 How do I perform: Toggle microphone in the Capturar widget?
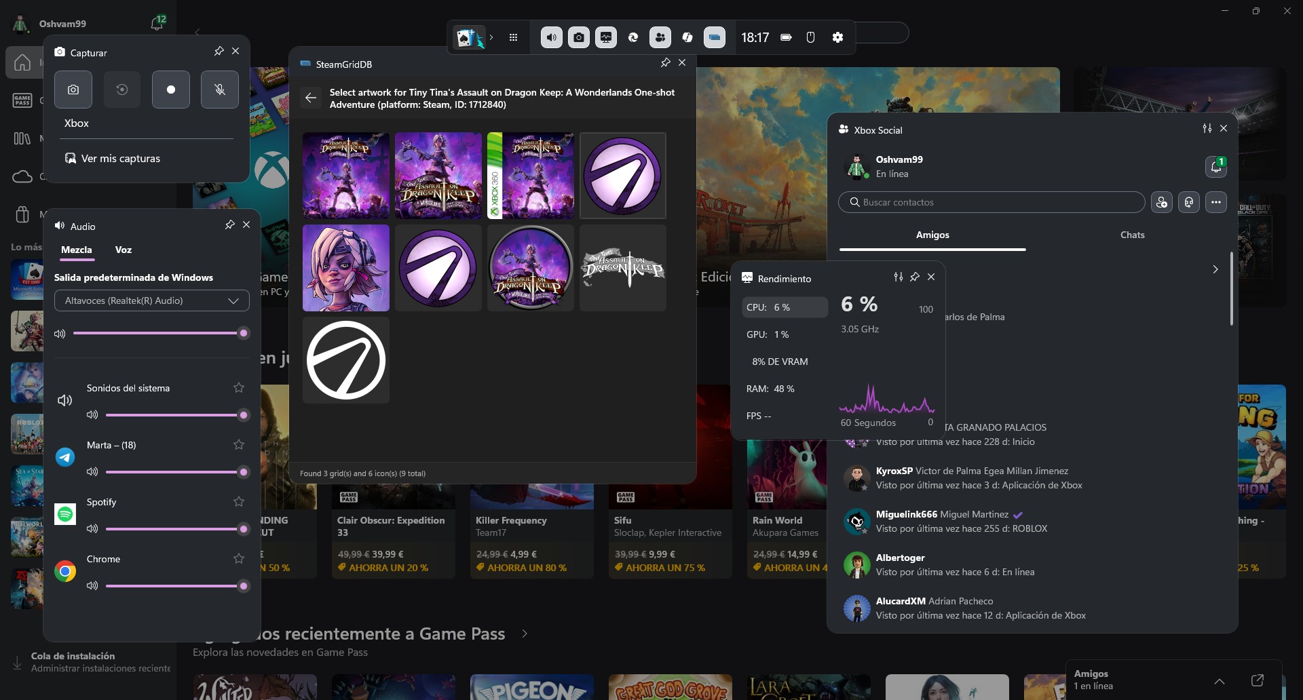(219, 90)
